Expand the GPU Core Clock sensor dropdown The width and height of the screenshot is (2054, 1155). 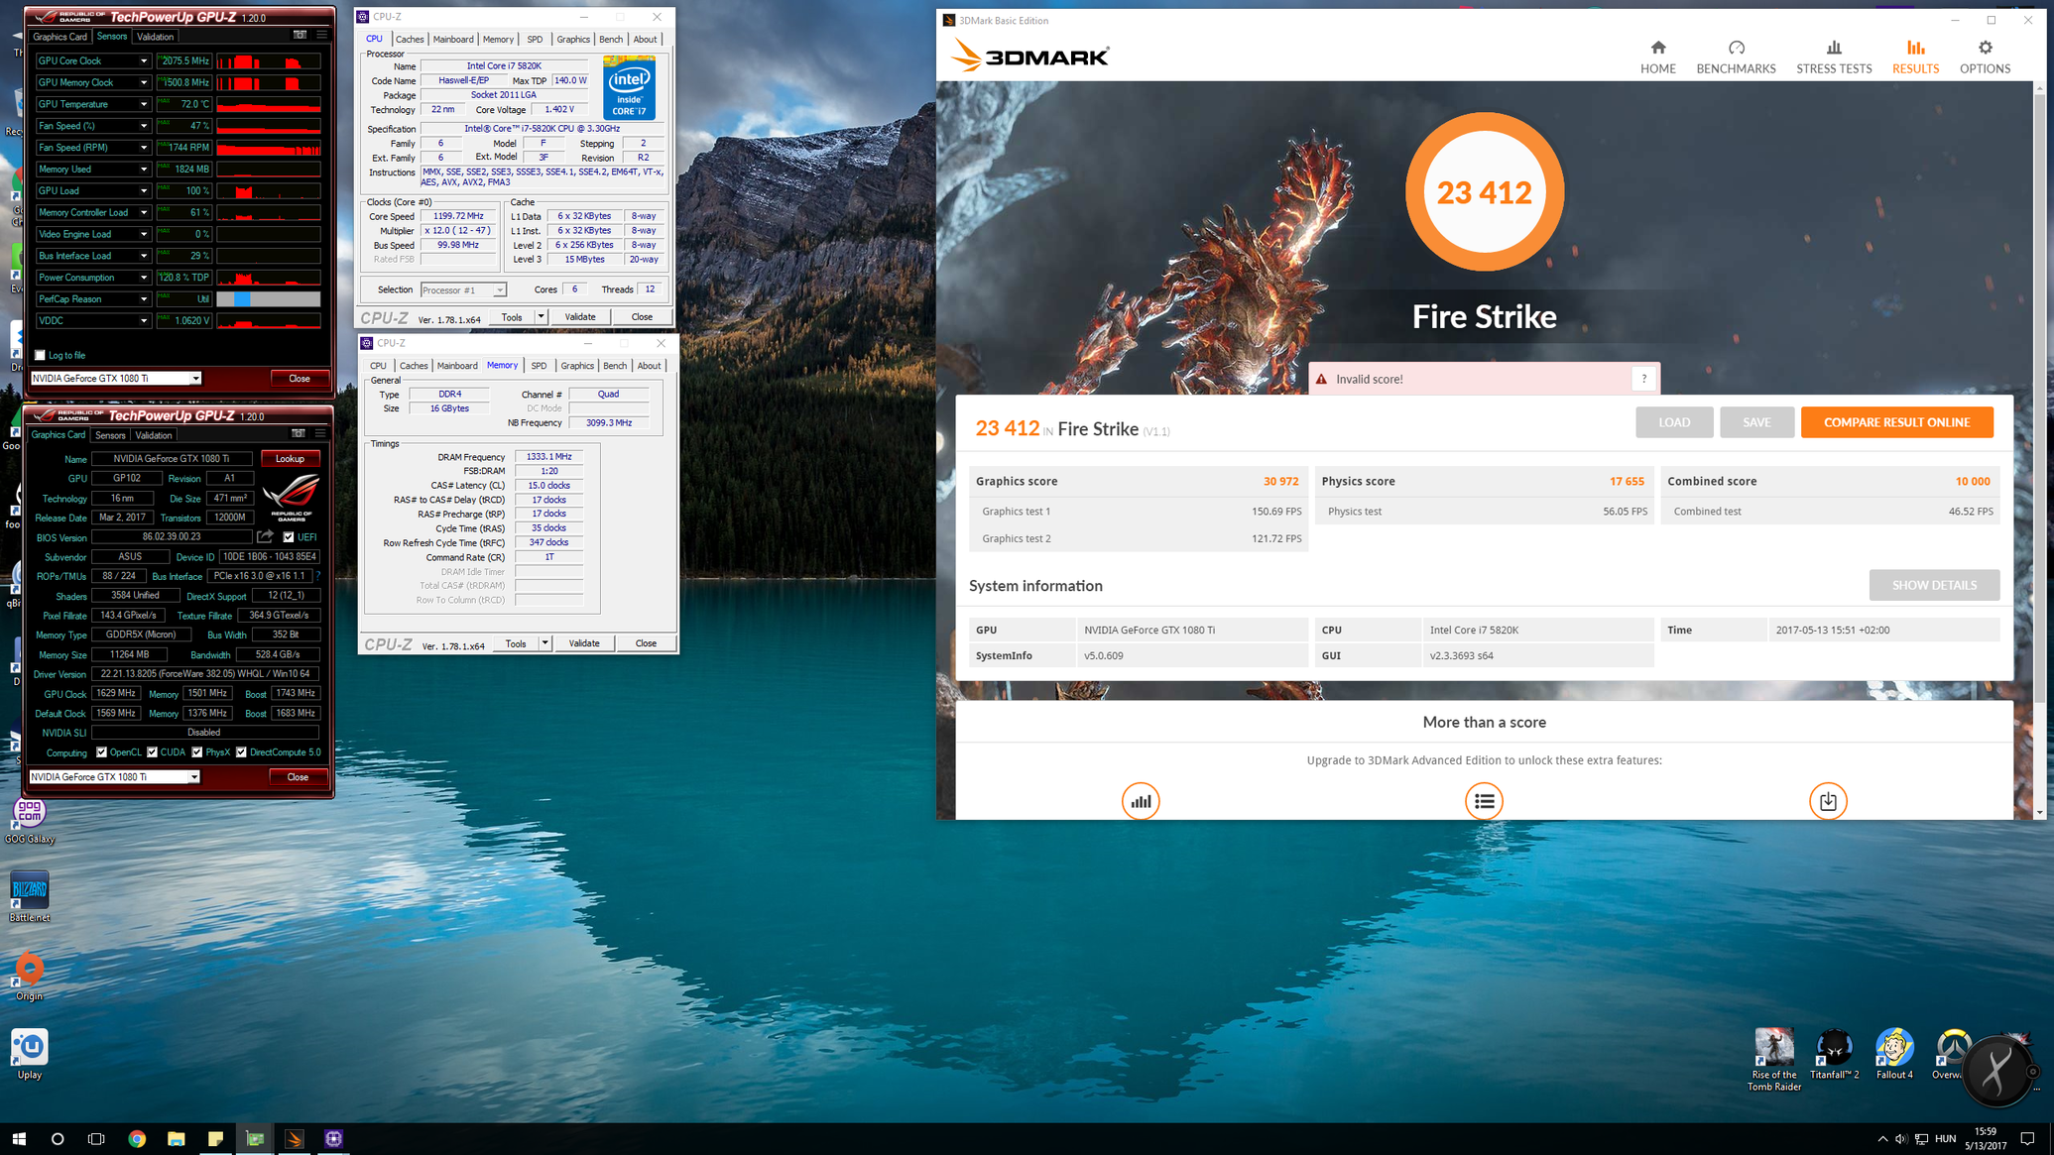(x=144, y=61)
